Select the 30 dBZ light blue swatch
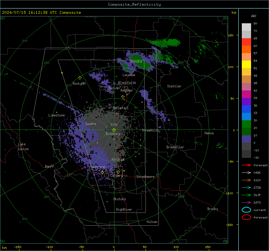Screen dimensions: 269x251 pyautogui.click(x=246, y=116)
